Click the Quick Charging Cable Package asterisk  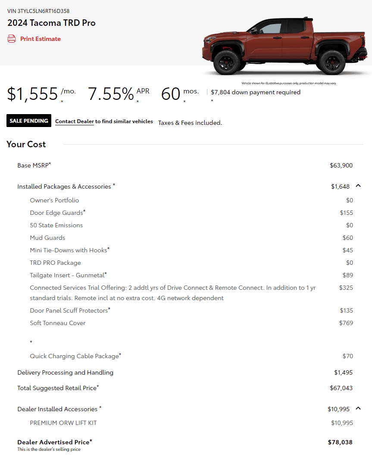[x=120, y=354]
